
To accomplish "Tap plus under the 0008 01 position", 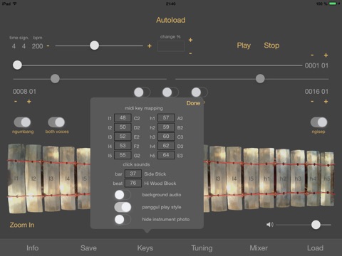I will coord(29,102).
